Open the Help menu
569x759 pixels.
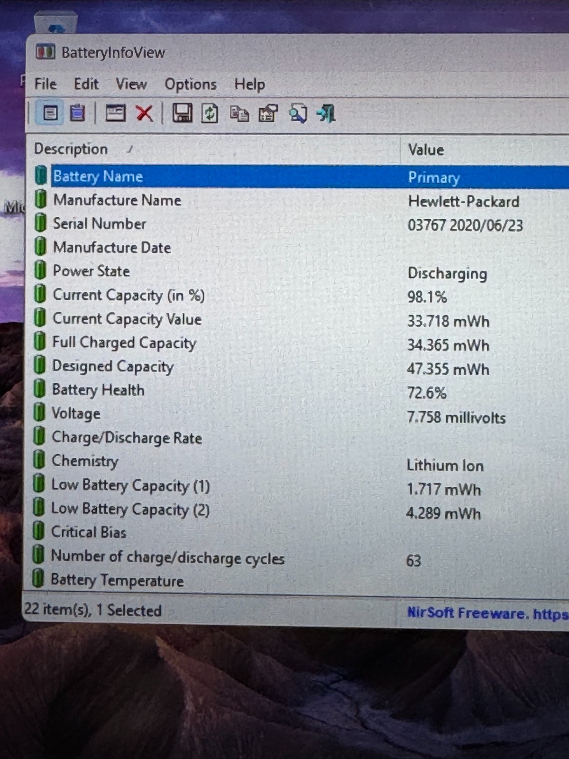tap(249, 85)
